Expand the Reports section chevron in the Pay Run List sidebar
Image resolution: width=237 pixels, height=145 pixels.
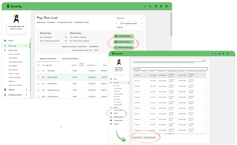coord(27,90)
